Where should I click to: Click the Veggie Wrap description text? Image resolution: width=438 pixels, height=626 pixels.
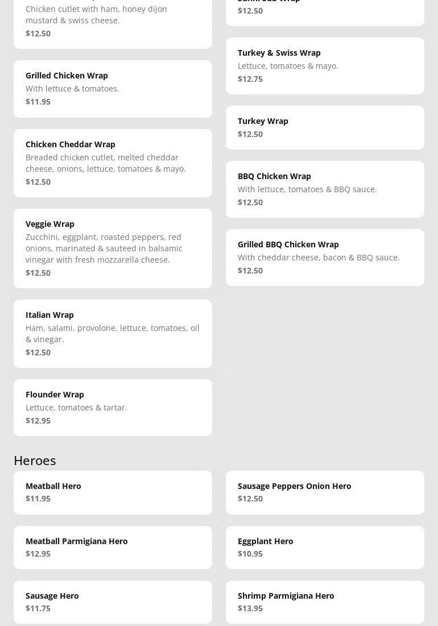(104, 248)
